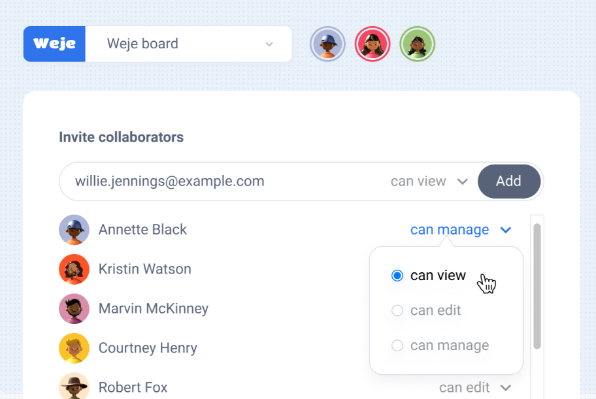
Task: Open the blue-capped user avatar in header
Action: tap(327, 44)
